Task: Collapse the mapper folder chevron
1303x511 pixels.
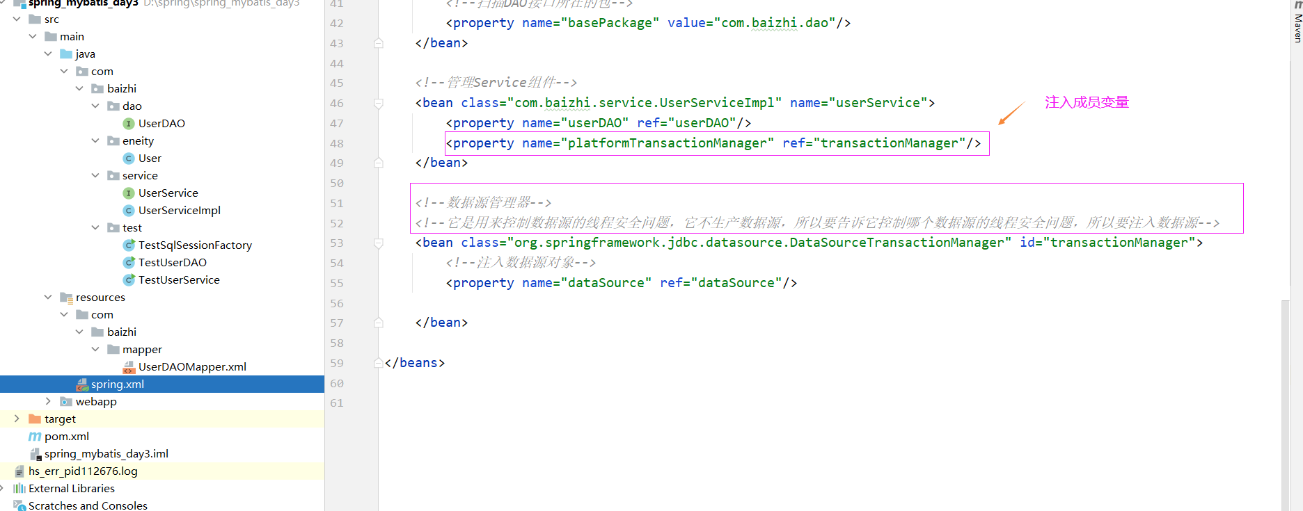Action: (95, 349)
